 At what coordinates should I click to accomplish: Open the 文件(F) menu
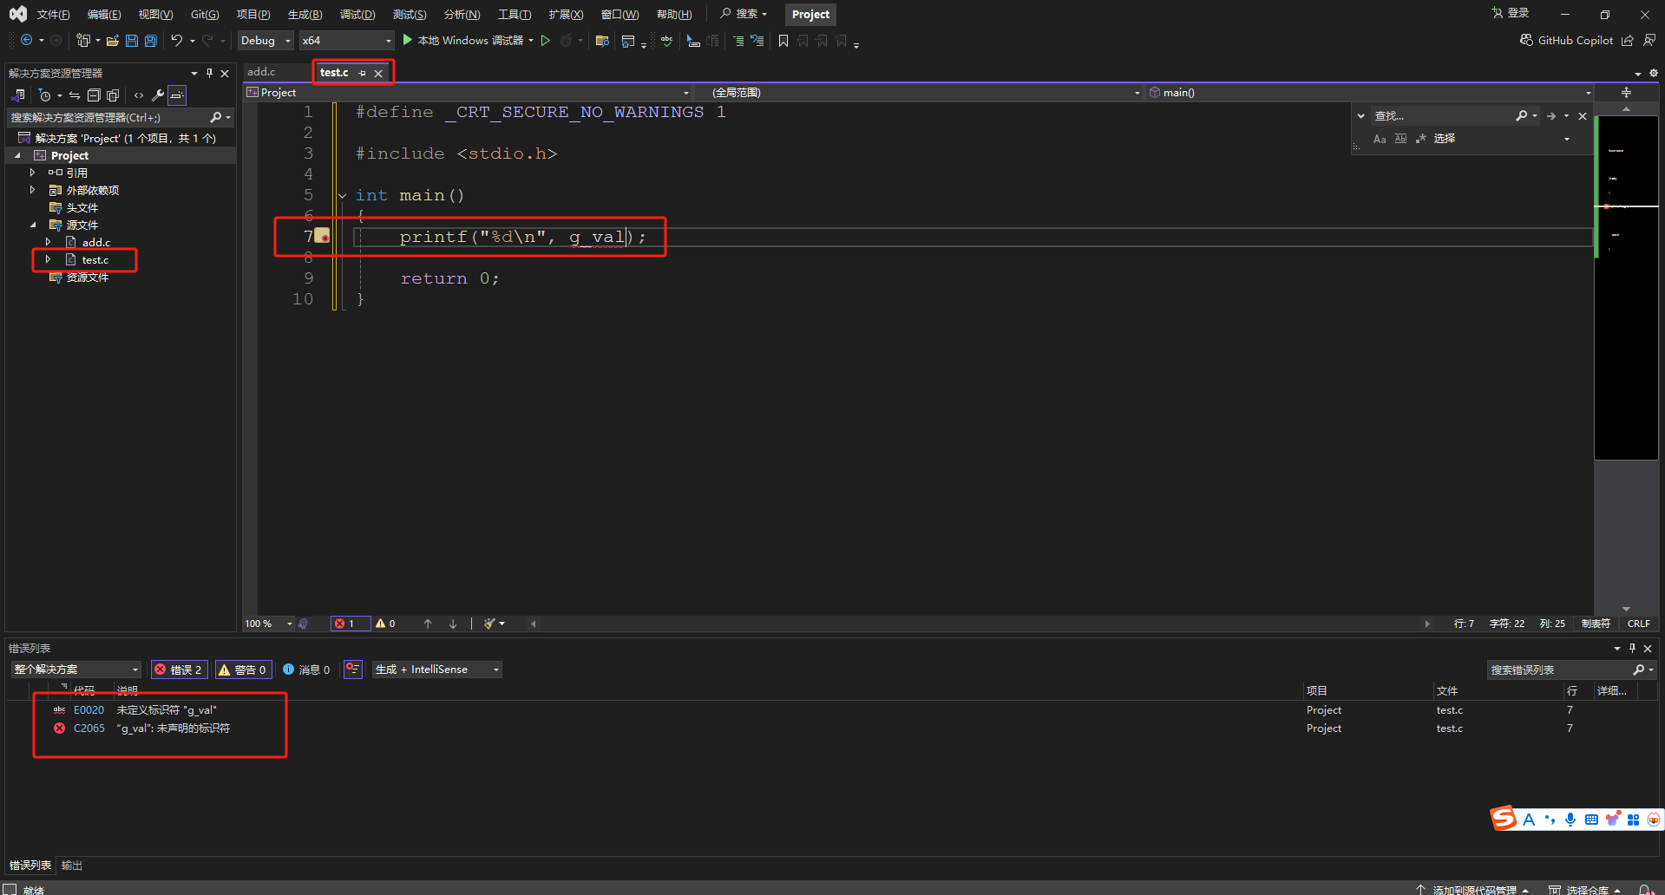(53, 14)
